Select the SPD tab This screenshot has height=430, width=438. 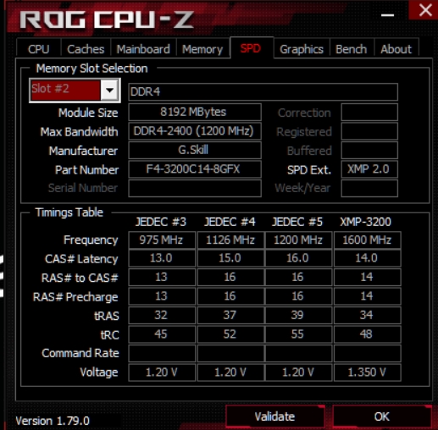coord(251,48)
